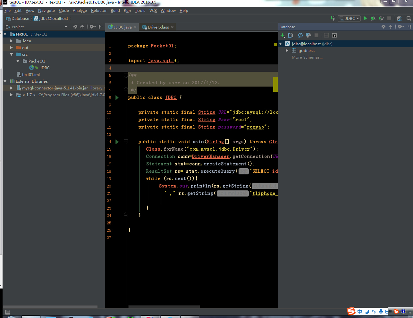Image resolution: width=413 pixels, height=318 pixels.
Task: Open the JDBC run configuration dropdown
Action: click(x=350, y=19)
